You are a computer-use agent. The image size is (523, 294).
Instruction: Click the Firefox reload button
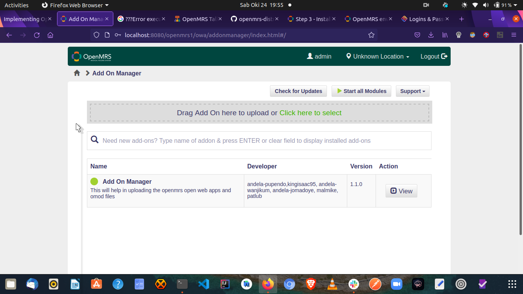(37, 35)
